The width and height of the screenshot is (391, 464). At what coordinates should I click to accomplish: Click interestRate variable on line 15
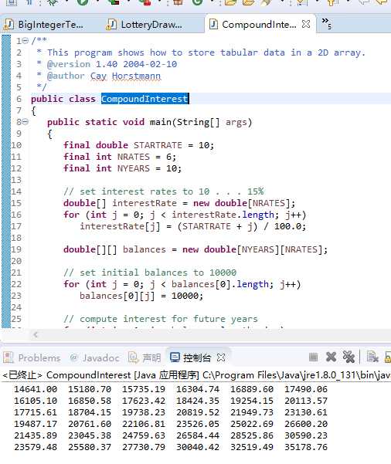[144, 203]
